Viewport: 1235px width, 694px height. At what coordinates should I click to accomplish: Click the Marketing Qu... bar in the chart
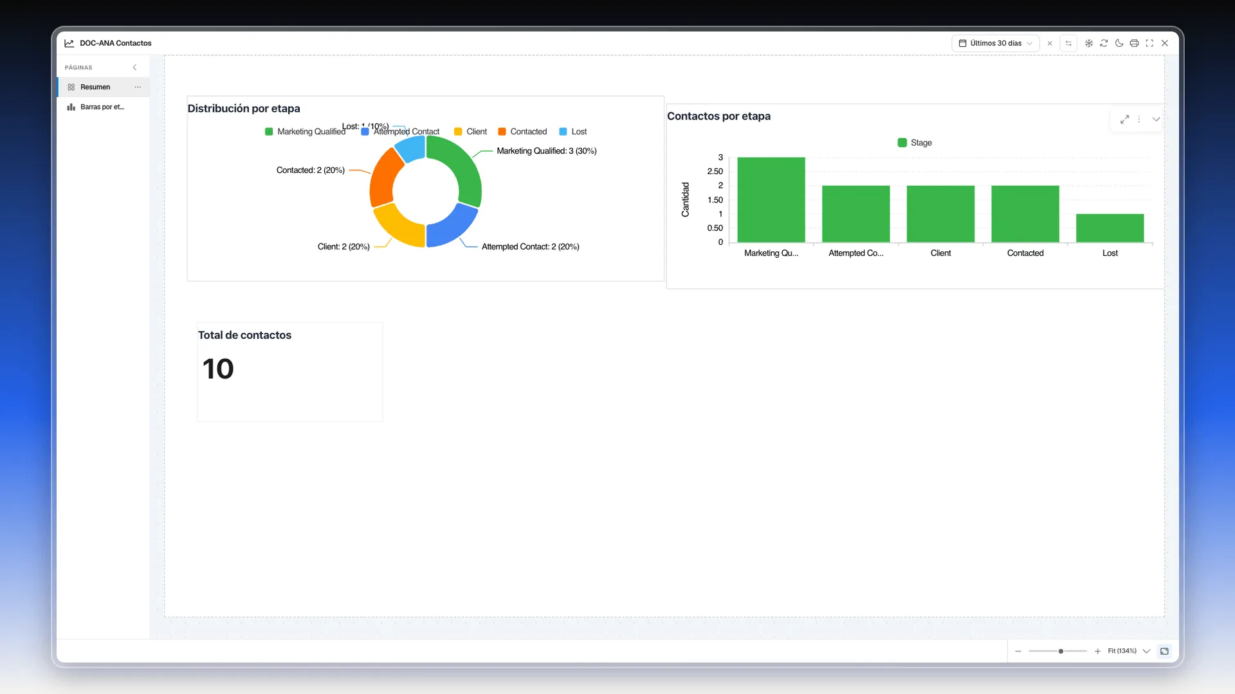click(x=771, y=200)
